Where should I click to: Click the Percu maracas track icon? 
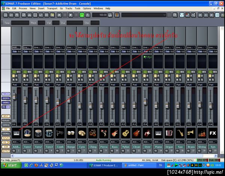[104, 133]
